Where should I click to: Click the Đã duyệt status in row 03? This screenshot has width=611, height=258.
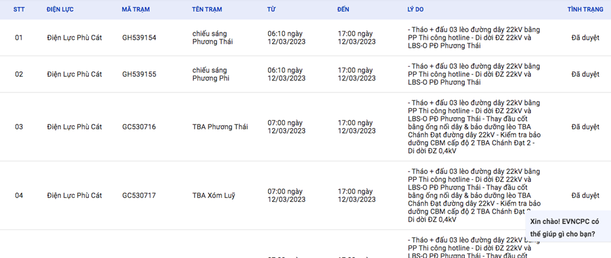tap(585, 127)
